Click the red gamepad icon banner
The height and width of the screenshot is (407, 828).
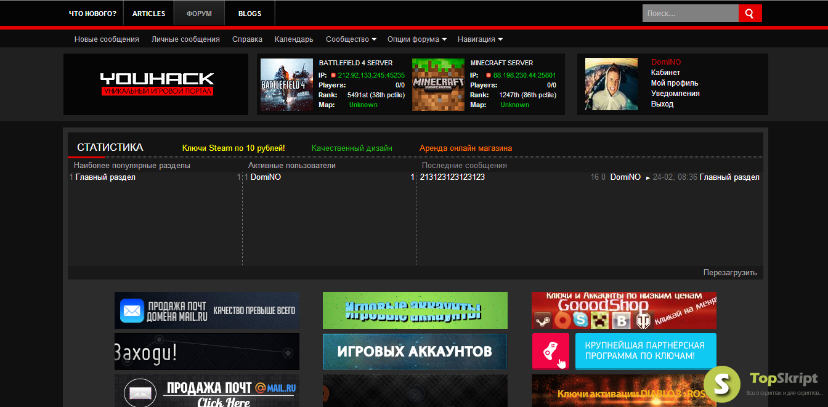coord(551,351)
